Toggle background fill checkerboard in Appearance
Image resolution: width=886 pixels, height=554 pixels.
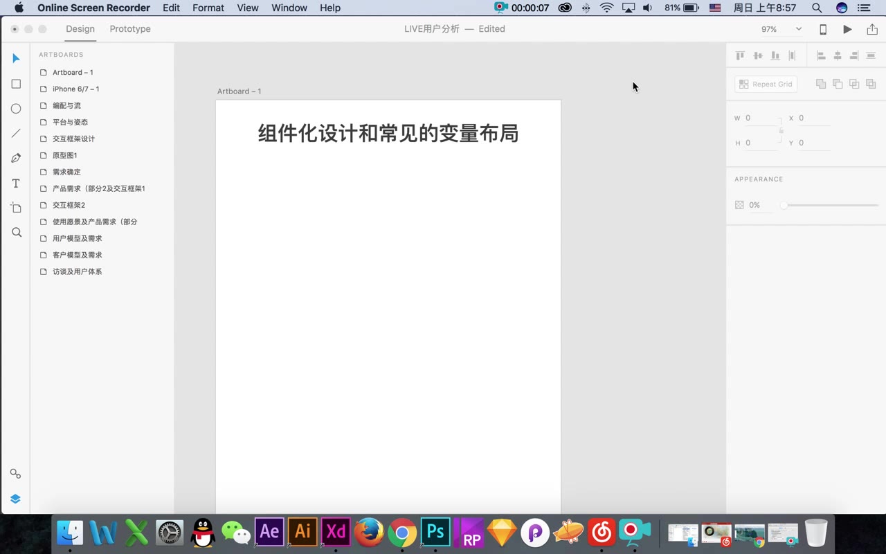point(739,204)
